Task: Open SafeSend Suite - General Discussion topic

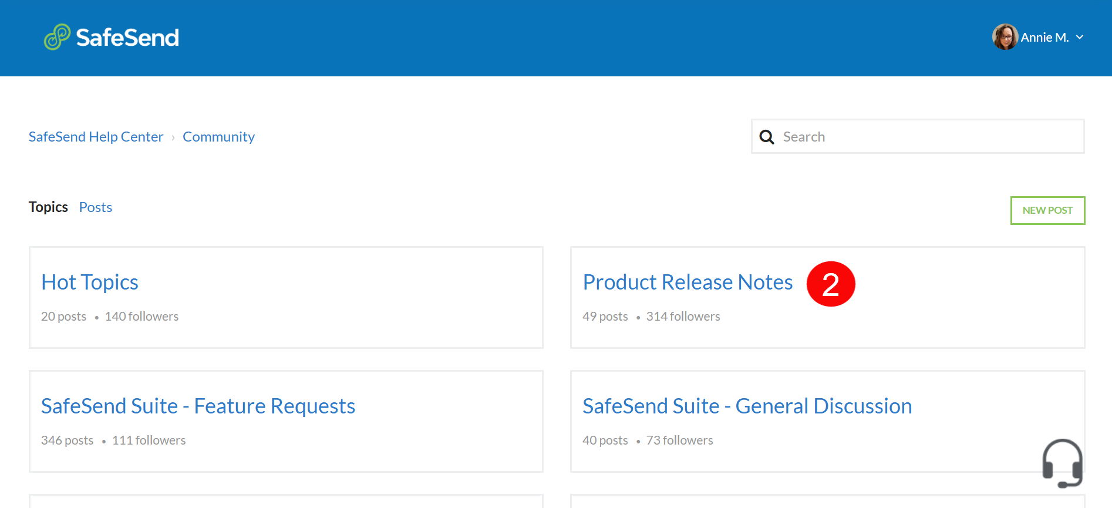Action: point(747,406)
